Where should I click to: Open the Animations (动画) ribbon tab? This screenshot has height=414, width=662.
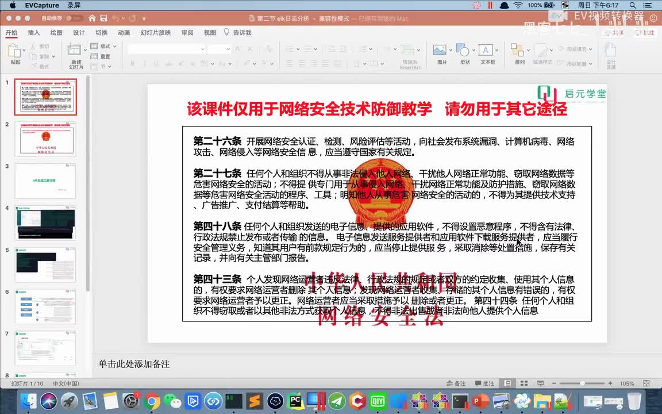click(124, 33)
